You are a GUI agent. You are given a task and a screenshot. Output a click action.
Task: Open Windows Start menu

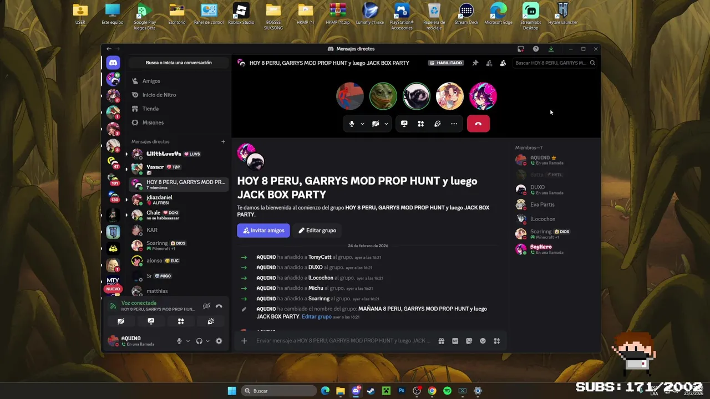point(232,391)
